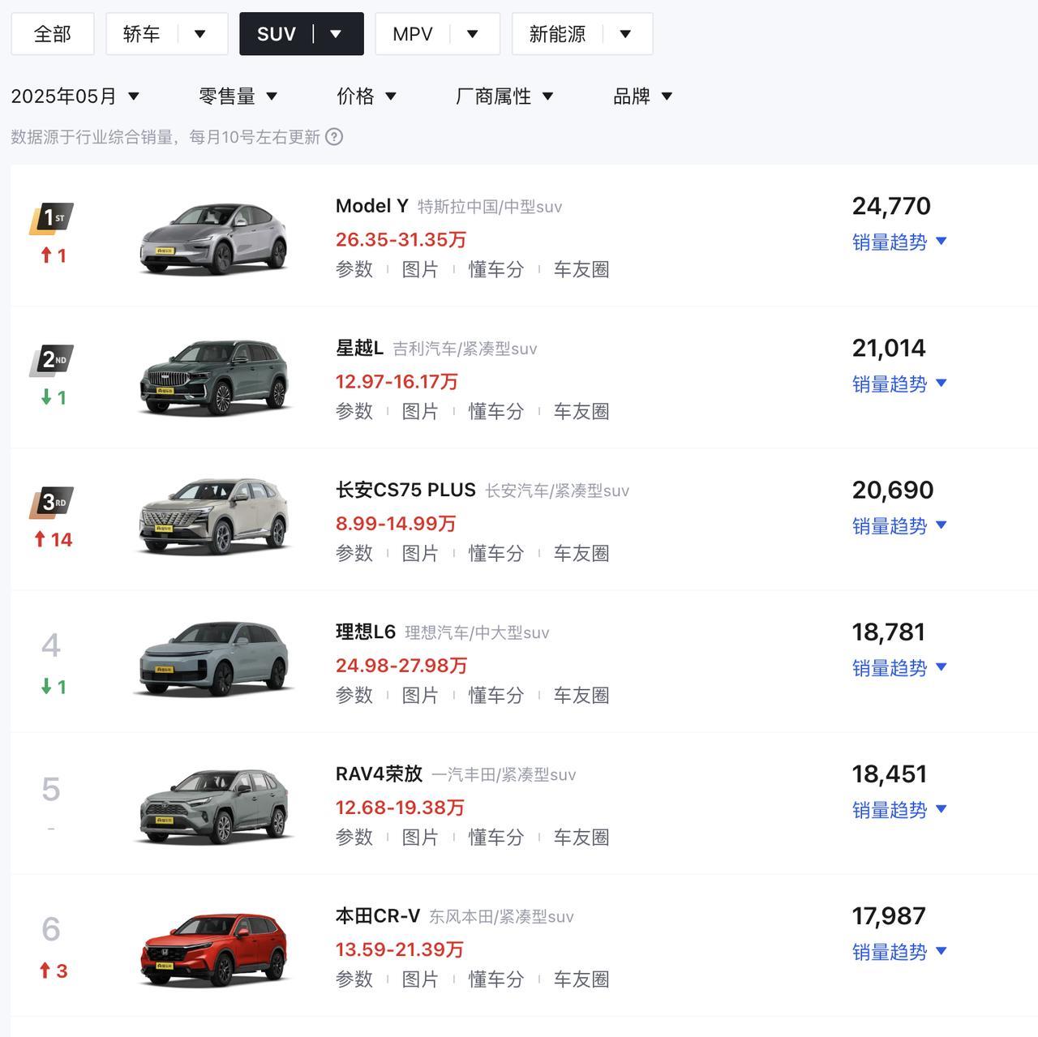Screen dimensions: 1038x1037
Task: Open the 新能源 tab dropdown arrow
Action: tap(625, 34)
